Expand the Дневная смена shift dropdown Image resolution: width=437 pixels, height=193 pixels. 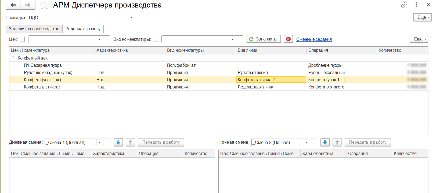point(100,143)
